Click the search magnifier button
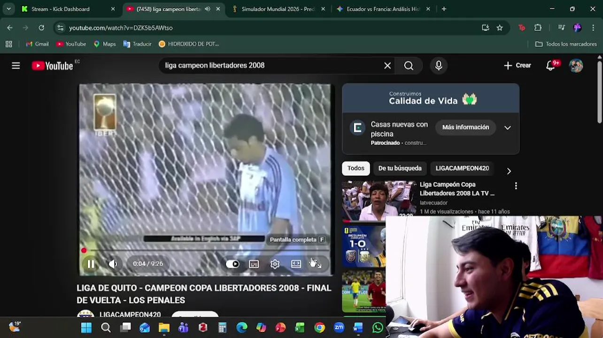Image resolution: width=603 pixels, height=338 pixels. (409, 66)
